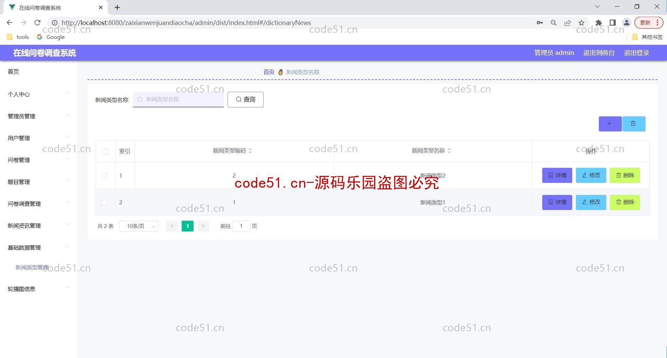Click the site information icon

(x=55, y=23)
